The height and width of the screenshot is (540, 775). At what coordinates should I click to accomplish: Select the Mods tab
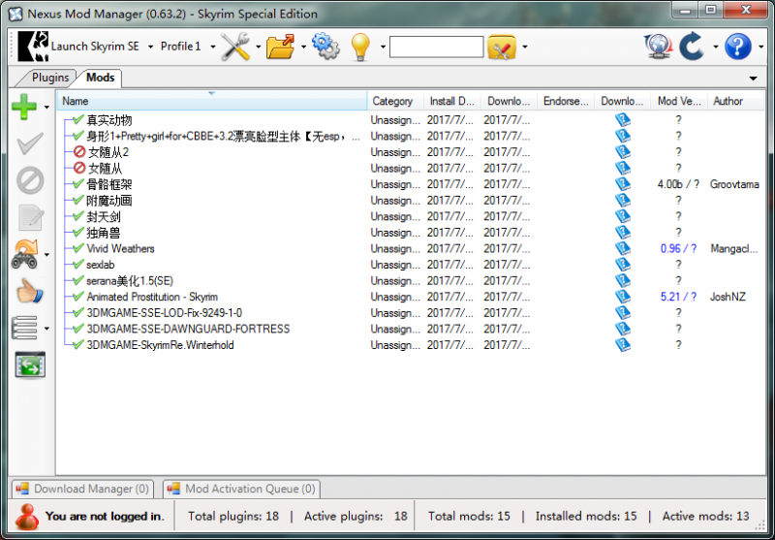(x=100, y=78)
